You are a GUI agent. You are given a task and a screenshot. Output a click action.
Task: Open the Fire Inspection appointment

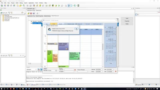tap(52, 44)
